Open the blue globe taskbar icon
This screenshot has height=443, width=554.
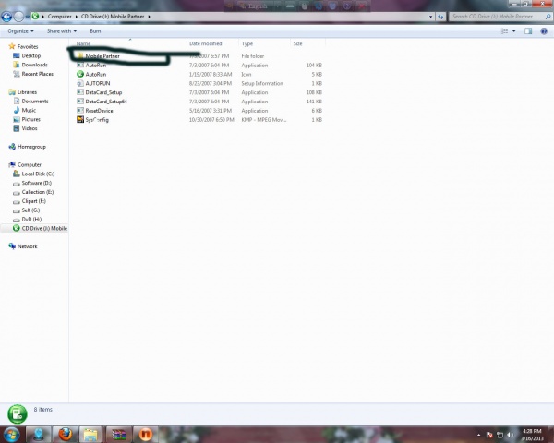tap(39, 435)
